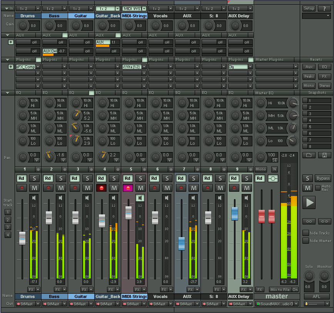Open the eFX Comp plug-in slot dropdown
The width and height of the screenshot is (334, 313).
(27, 67)
